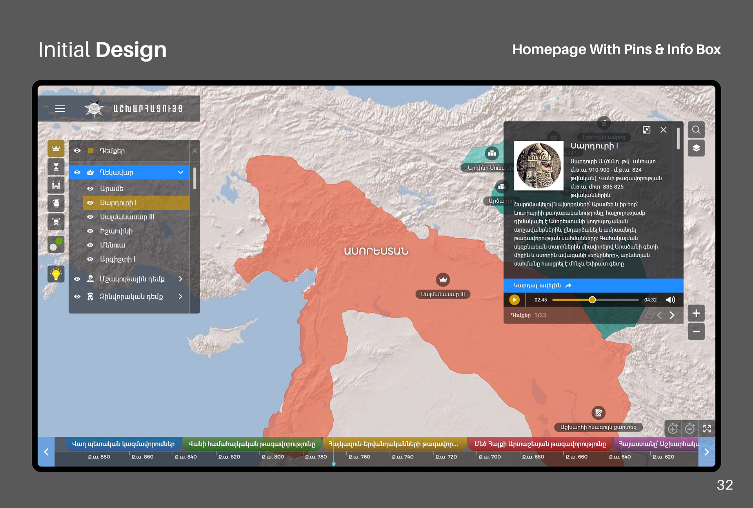Click the audio progress slider handle
The image size is (753, 508).
(592, 300)
